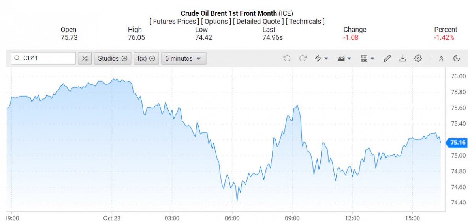
Task: Click the f(x) expressions button
Action: [146, 58]
